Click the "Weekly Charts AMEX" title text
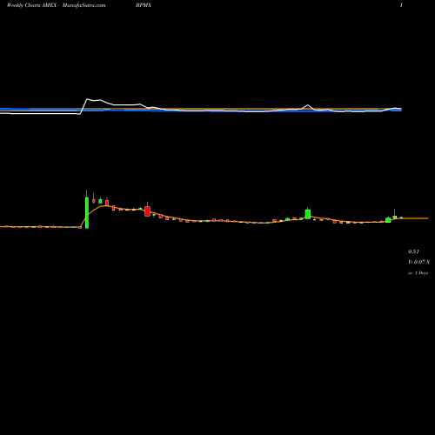Image resolution: width=435 pixels, height=435 pixels. 31,5
